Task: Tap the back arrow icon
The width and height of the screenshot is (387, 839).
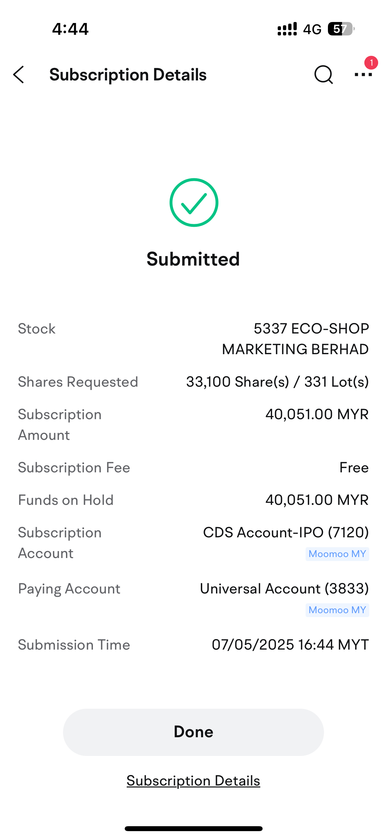Action: click(x=19, y=75)
